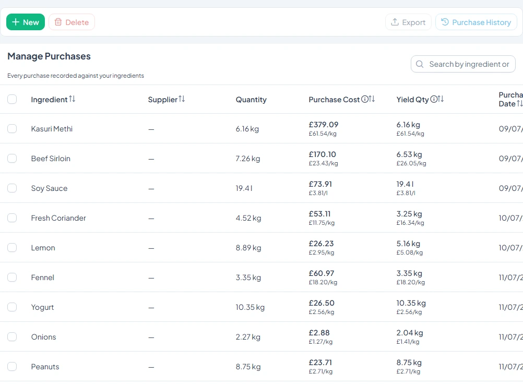Click Soy Sauce ingredient name
This screenshot has width=523, height=386.
50,188
